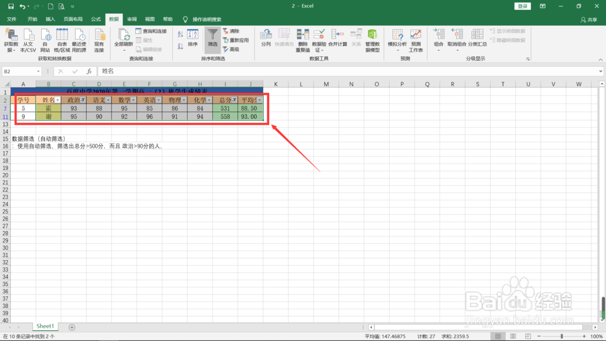Click 从文本/CSV import icon
Viewport: 606px width, 341px height.
(28, 41)
